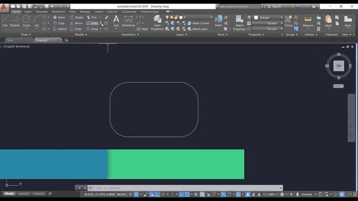Switch to the Manage ribbon tab

point(84,12)
